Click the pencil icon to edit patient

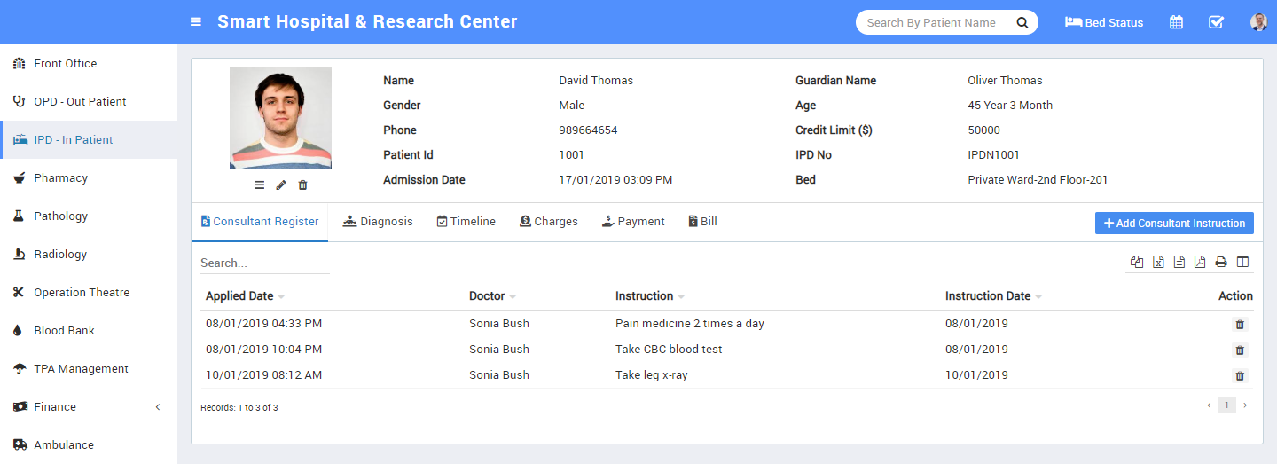coord(281,185)
